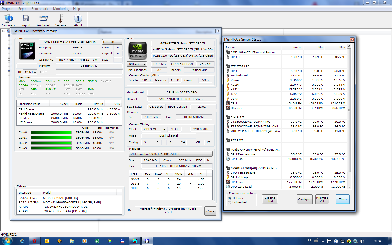Click the ATI PM2 sensor group icon
The image size is (392, 245).
click(x=228, y=140)
